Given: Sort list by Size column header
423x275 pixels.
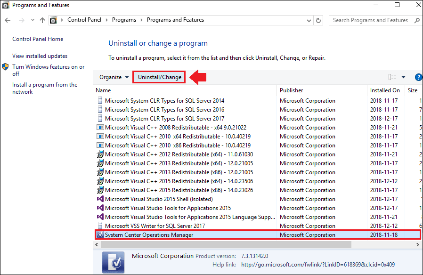Looking at the screenshot, I should click(x=413, y=90).
